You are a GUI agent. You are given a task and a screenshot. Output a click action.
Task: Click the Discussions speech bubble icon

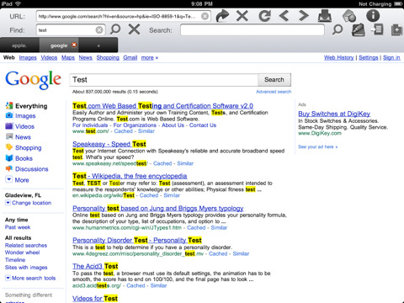(x=9, y=168)
